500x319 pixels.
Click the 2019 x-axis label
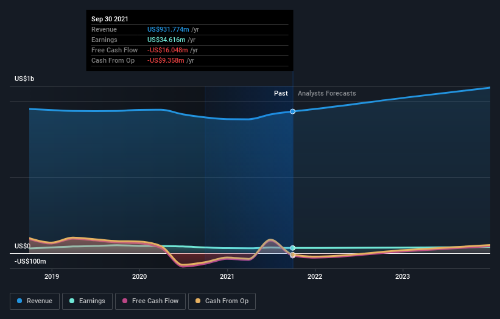pyautogui.click(x=52, y=276)
